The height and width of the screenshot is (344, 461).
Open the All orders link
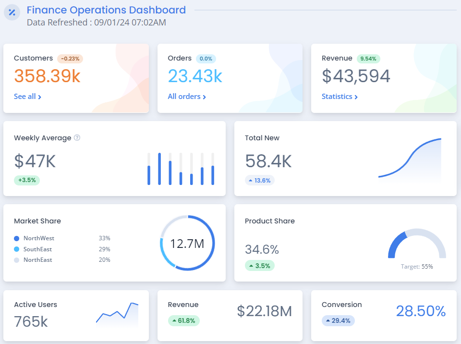point(187,97)
